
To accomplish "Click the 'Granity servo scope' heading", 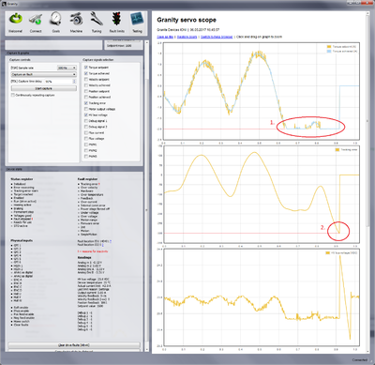I will [x=187, y=20].
